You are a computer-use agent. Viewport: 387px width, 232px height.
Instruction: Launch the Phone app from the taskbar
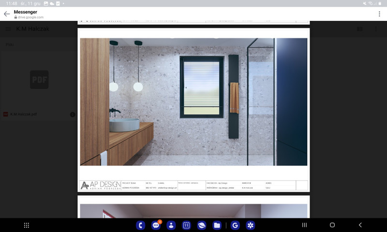click(141, 225)
